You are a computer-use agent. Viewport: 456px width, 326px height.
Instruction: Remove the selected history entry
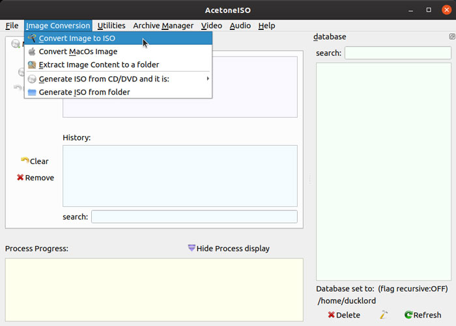pyautogui.click(x=35, y=178)
